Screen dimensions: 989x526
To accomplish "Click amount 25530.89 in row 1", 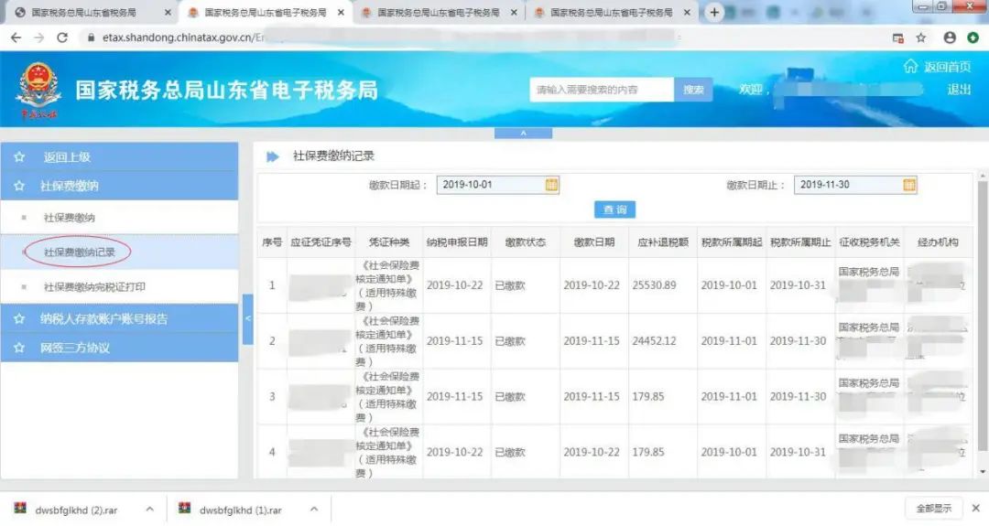I will (x=654, y=285).
